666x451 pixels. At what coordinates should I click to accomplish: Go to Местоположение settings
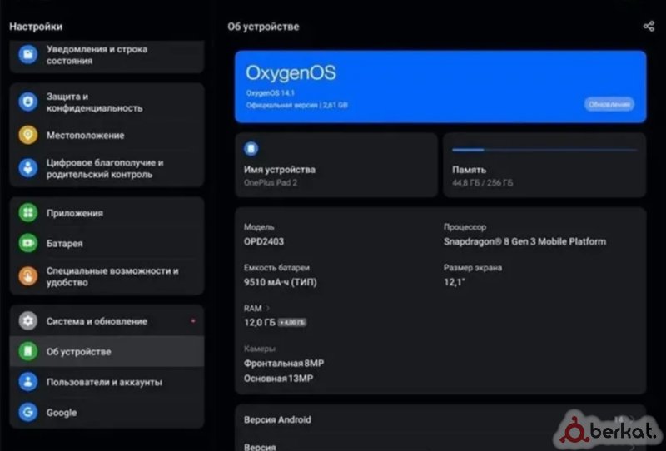(107, 135)
